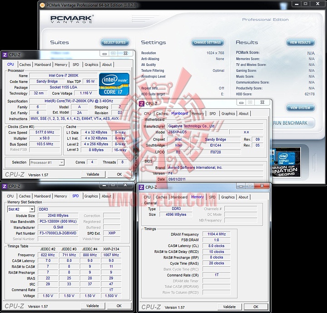Close the CPU-Z SPD window
The image size is (327, 313).
coord(125,185)
